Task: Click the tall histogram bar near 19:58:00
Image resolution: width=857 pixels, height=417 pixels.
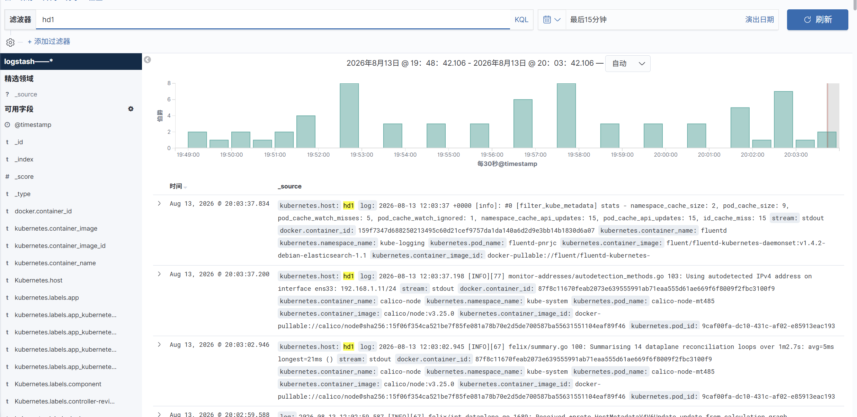Action: (566, 115)
